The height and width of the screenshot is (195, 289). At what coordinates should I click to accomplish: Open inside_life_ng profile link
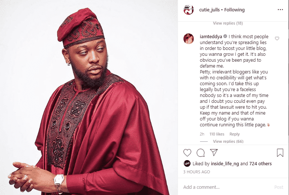225,164
